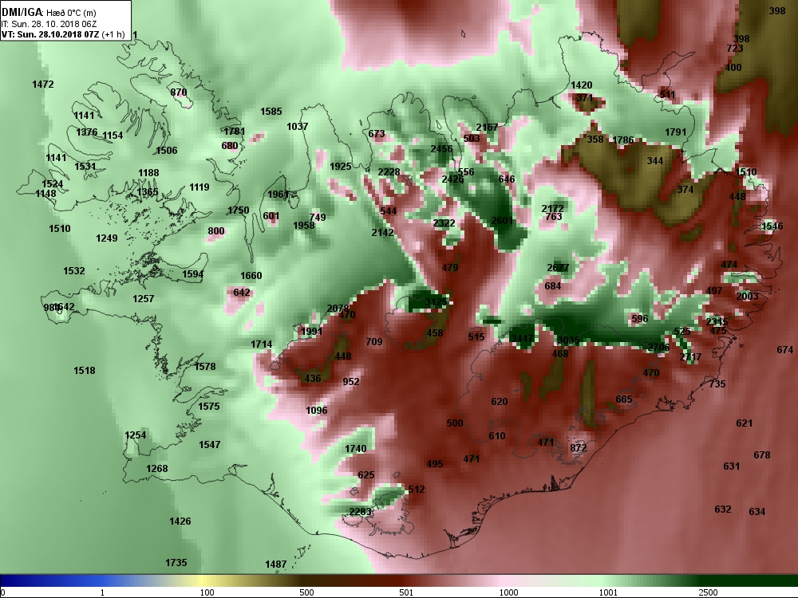Click the value 1257 on the map
This screenshot has width=798, height=598.
(143, 298)
